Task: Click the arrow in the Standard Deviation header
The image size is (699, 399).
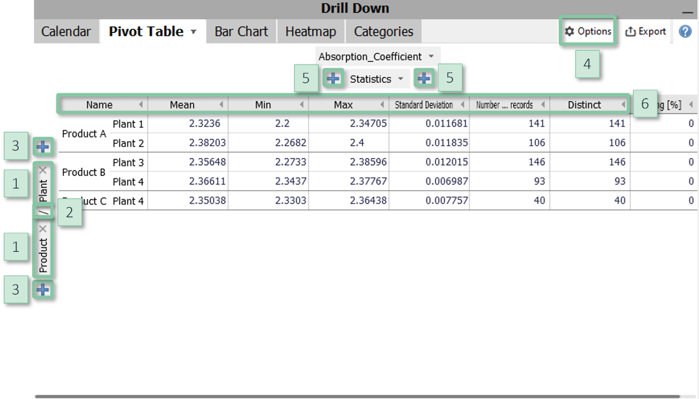Action: (462, 105)
